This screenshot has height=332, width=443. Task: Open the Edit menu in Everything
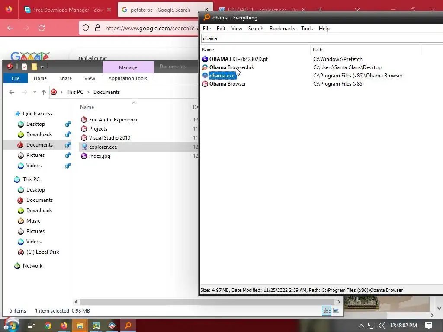[x=221, y=29]
